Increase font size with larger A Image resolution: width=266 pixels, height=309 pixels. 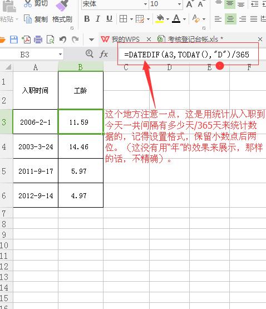[190, 4]
